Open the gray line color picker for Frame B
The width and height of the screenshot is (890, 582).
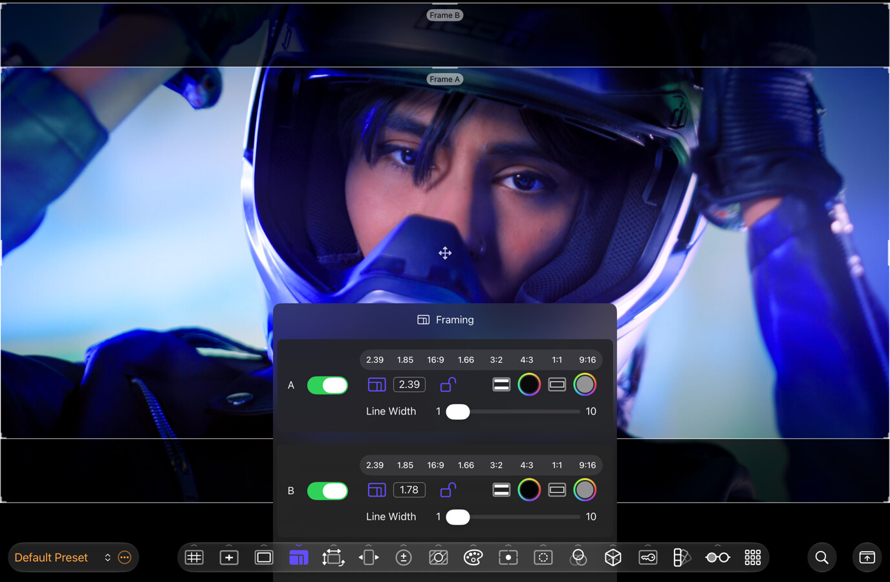point(585,490)
